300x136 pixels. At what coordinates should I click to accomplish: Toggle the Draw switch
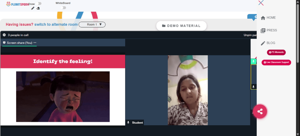[39, 3]
